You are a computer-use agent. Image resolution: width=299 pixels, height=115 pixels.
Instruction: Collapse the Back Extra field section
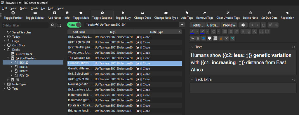192,79
